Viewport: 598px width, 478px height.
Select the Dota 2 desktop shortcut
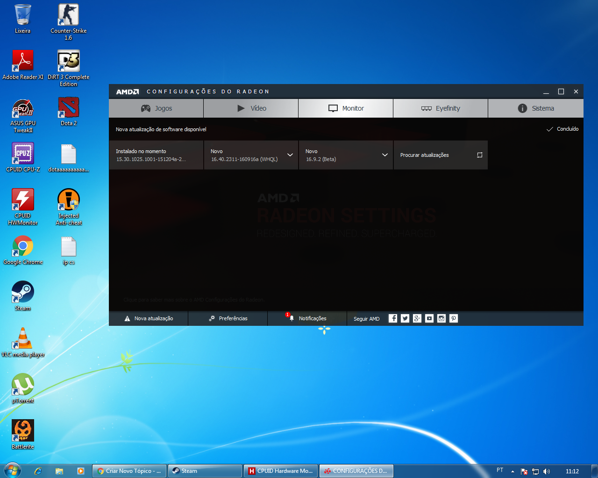click(68, 112)
